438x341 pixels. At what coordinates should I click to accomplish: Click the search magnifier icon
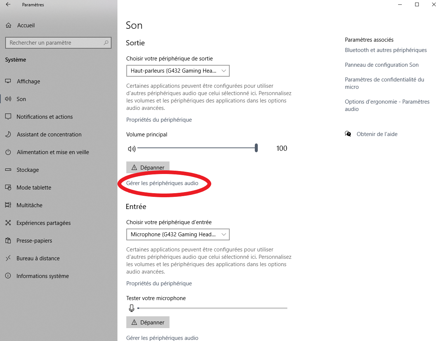(x=106, y=43)
